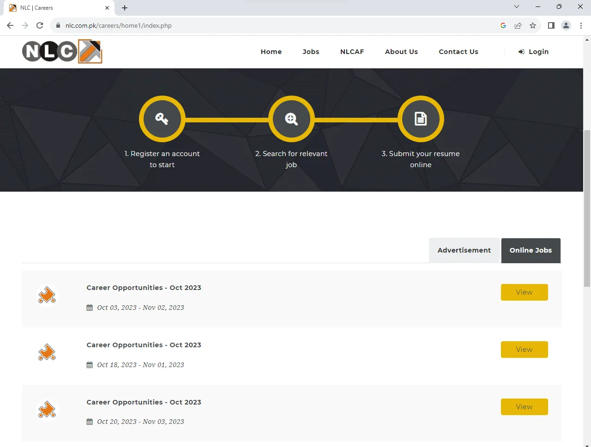Close the NLC | Careers tab

(107, 8)
